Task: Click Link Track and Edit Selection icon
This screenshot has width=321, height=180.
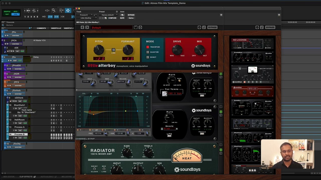Action: (x=56, y=17)
